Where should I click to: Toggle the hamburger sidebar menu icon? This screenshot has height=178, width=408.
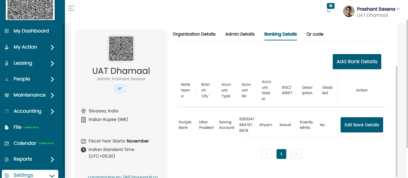71,8
